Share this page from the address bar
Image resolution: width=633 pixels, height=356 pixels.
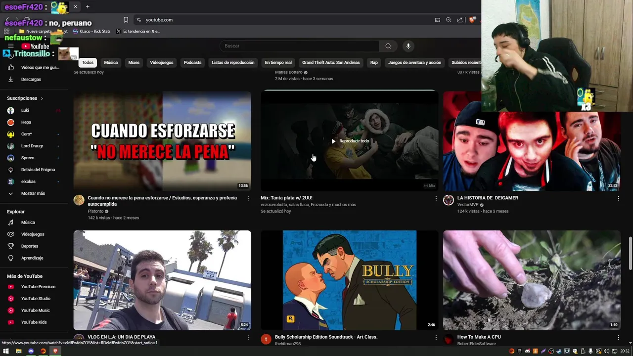460,20
